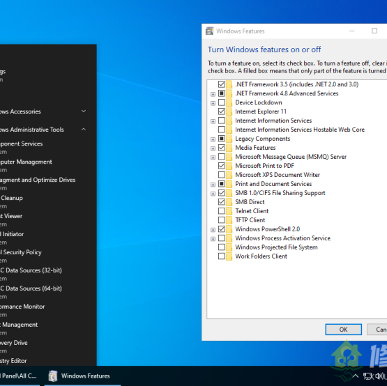
Task: Enable the Device Lockdown checkbox
Action: point(221,102)
